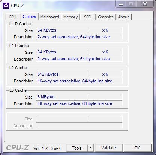Screen dimensions: 156x155
Task: Click the Validate button
Action: click(x=108, y=148)
